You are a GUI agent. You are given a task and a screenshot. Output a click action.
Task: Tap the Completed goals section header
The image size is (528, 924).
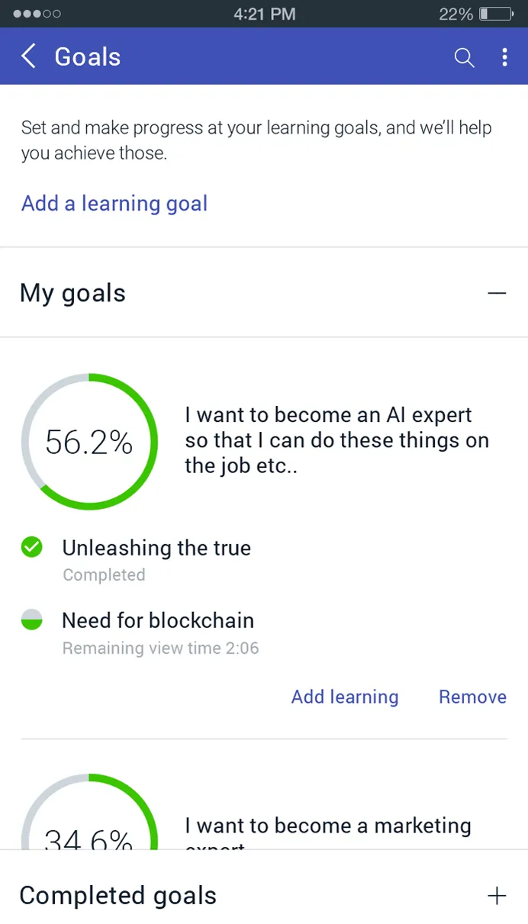click(118, 896)
